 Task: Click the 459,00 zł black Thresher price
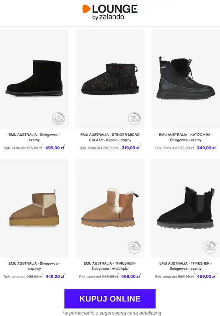pyautogui.click(x=206, y=276)
